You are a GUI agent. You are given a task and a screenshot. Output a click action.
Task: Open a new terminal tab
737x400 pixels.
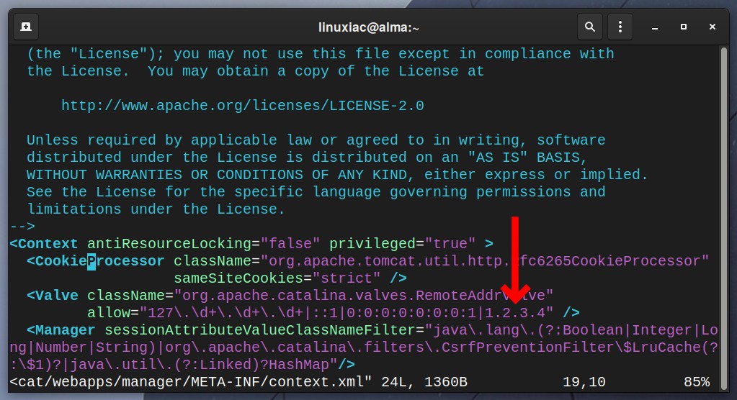click(26, 27)
